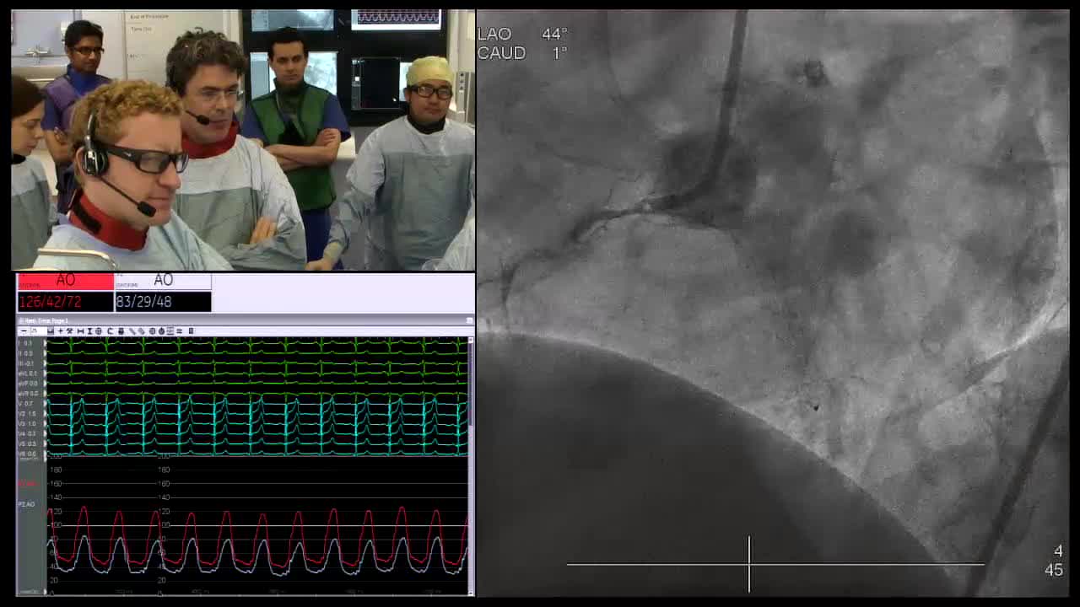Screen dimensions: 1080x607
Task: Select the lead I ECG label
Action: (26, 343)
